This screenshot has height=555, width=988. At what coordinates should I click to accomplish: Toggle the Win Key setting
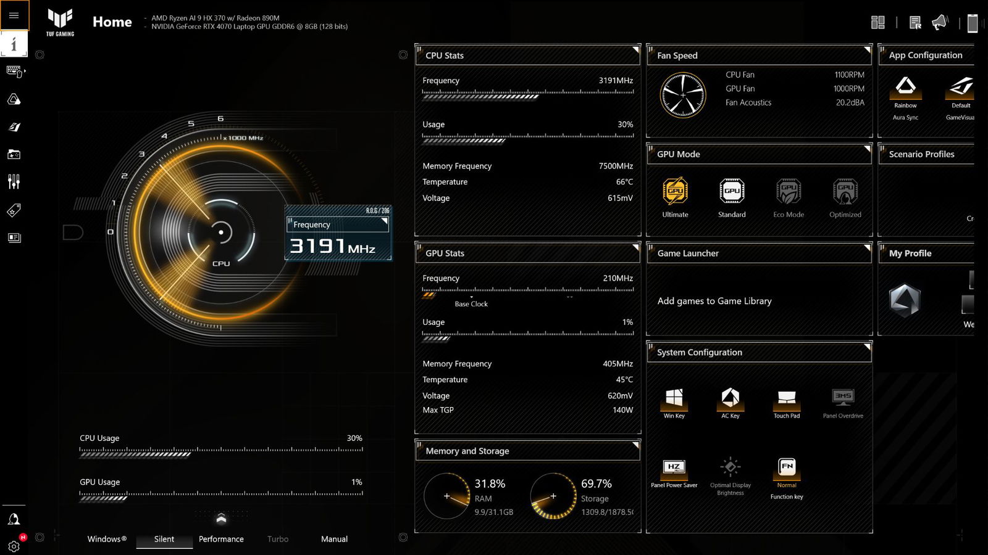coord(674,403)
